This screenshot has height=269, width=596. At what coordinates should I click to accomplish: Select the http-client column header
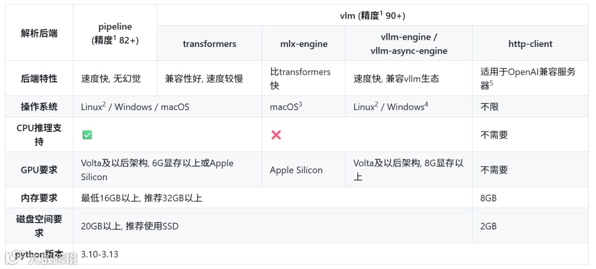[x=530, y=44]
